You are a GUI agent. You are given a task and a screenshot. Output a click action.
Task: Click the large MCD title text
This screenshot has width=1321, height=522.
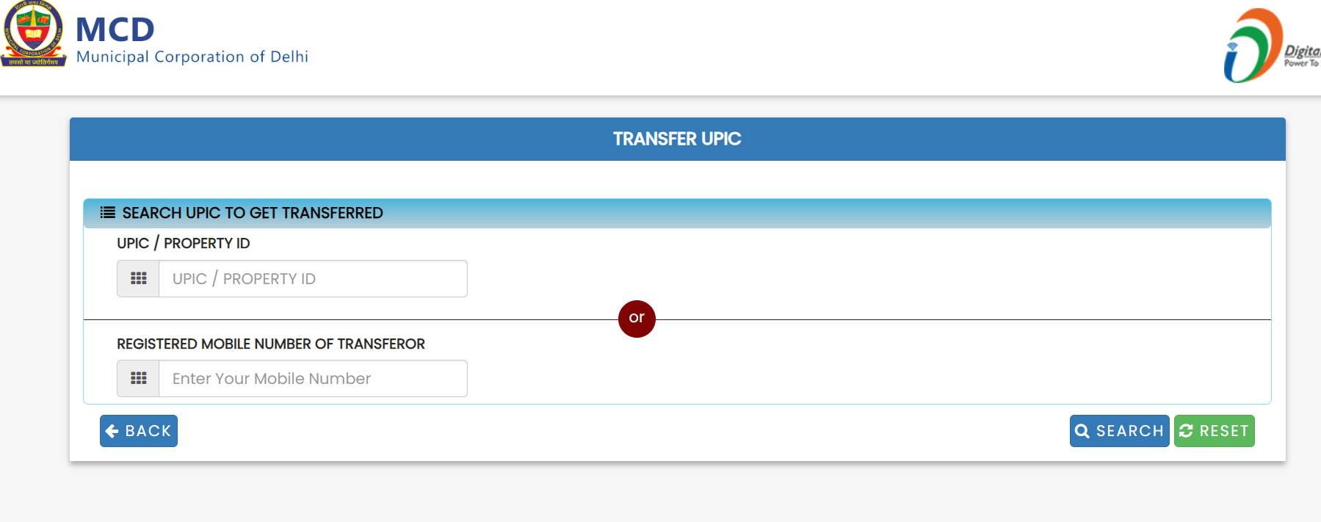pos(115,30)
